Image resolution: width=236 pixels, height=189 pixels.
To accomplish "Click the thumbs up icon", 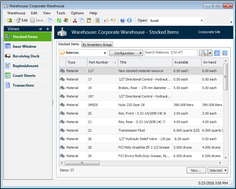I will [107, 20].
